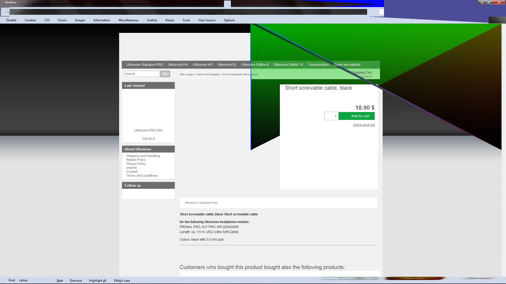506x284 pixels.
Task: Open the Resize toolbar menu
Action: [x=170, y=20]
